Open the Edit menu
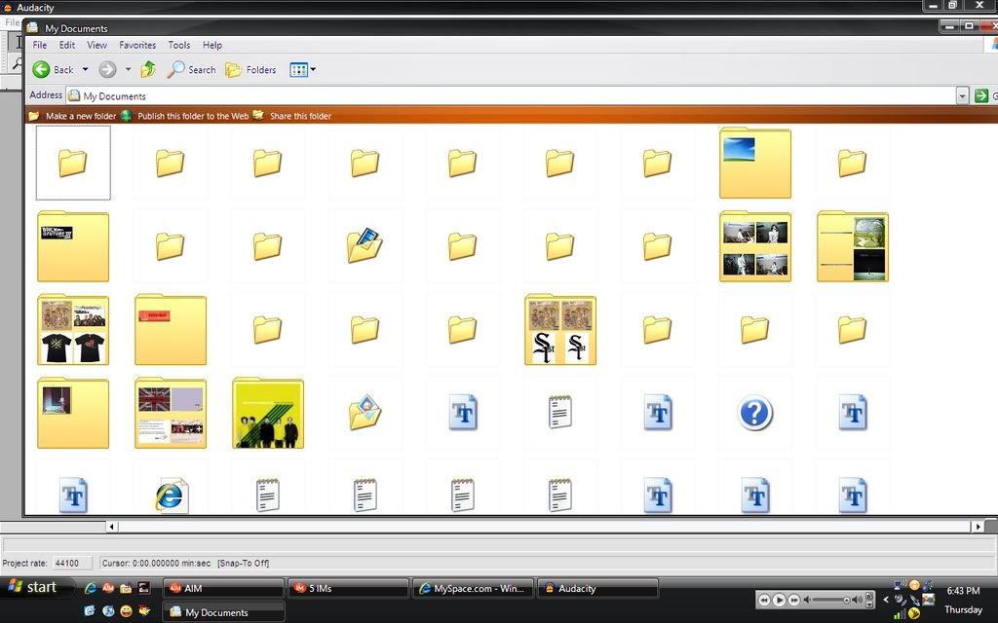 click(x=67, y=45)
